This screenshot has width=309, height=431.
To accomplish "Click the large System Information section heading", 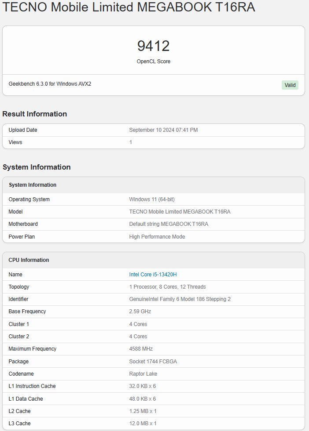I will (x=37, y=167).
